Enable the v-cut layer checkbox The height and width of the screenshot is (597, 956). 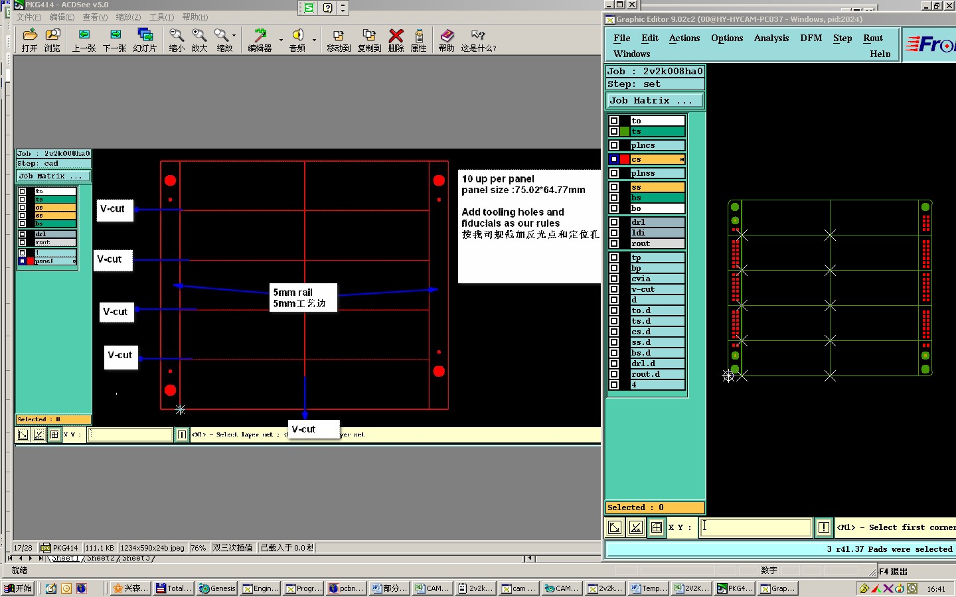point(614,289)
